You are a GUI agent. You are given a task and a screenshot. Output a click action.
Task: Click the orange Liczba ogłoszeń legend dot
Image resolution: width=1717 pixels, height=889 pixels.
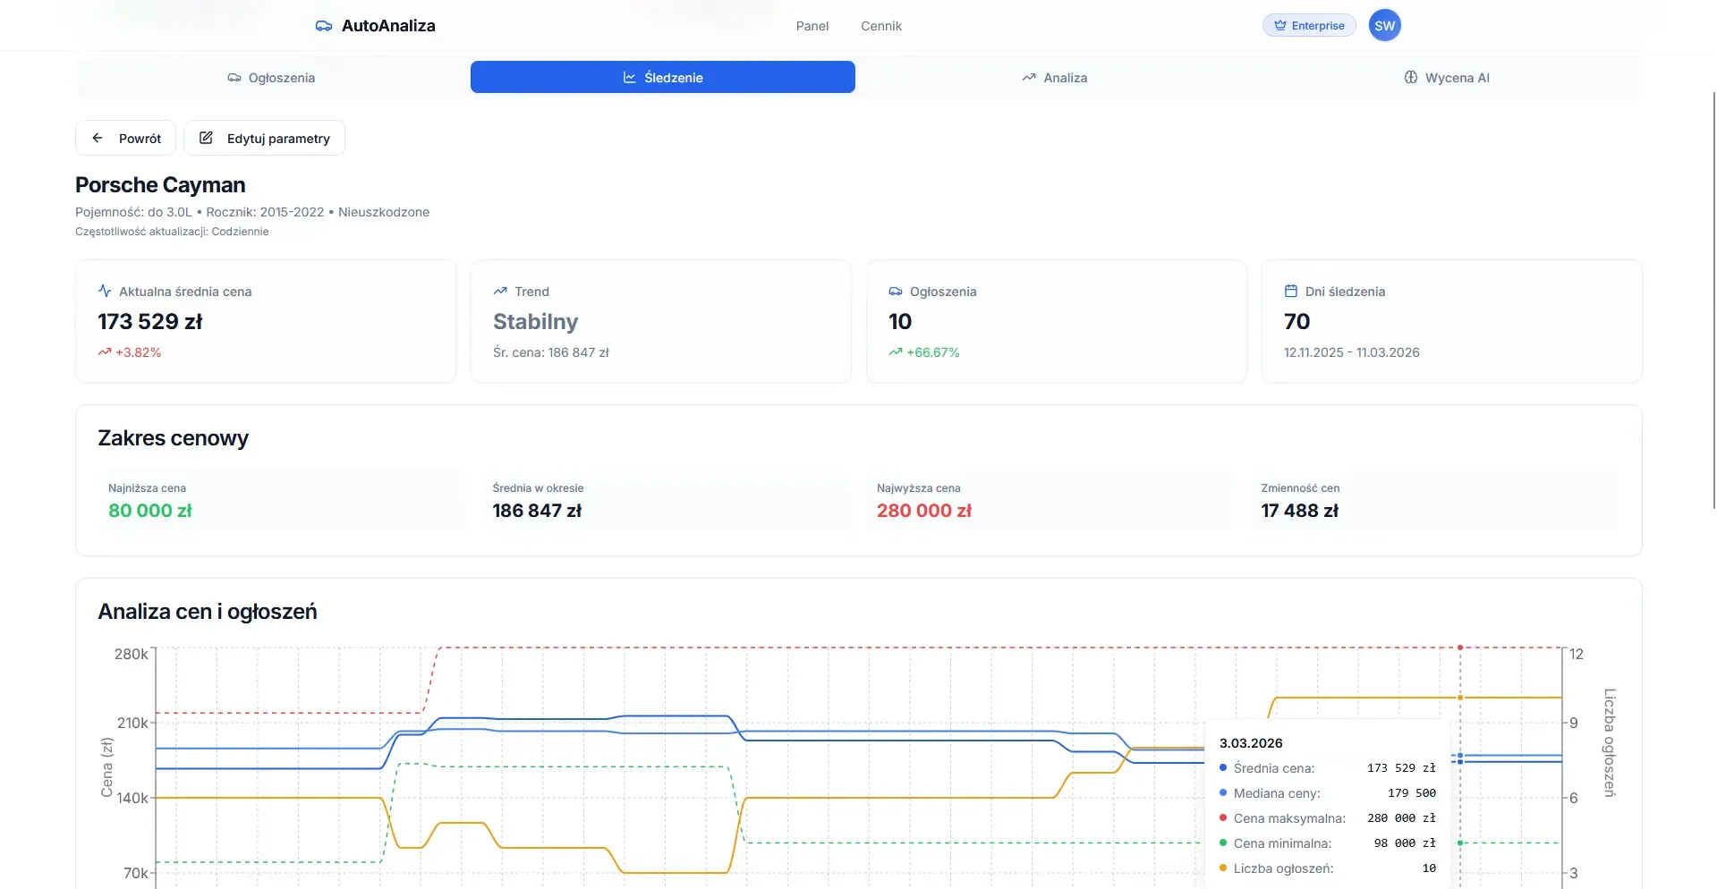(1223, 868)
